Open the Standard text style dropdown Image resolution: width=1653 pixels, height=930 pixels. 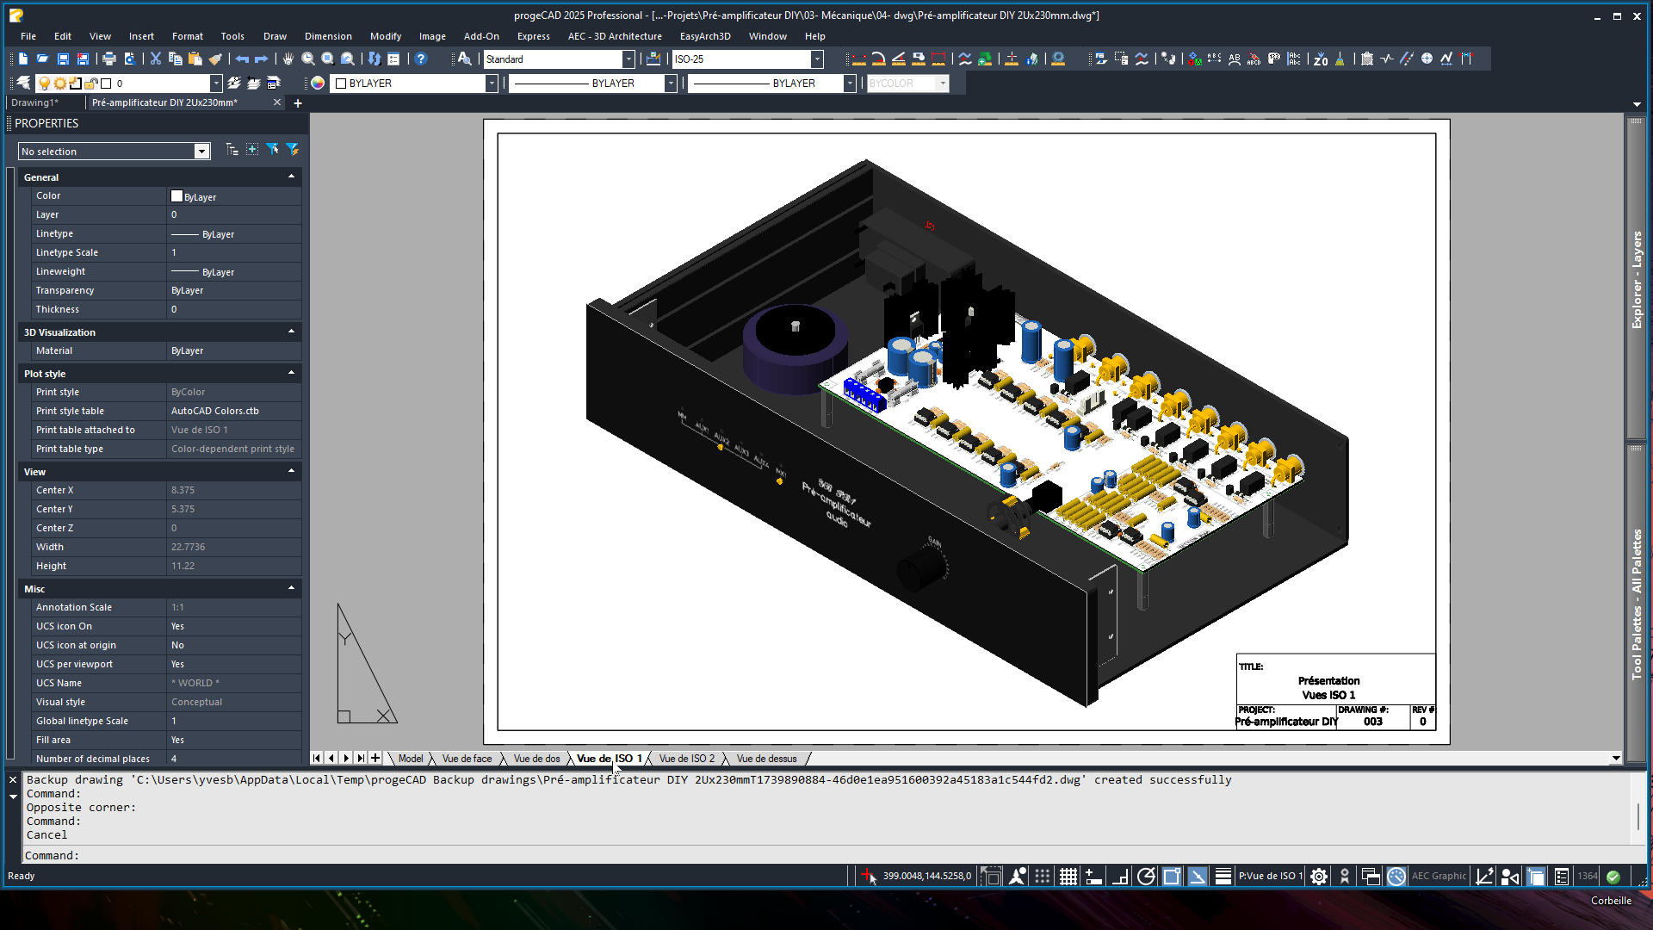click(628, 59)
